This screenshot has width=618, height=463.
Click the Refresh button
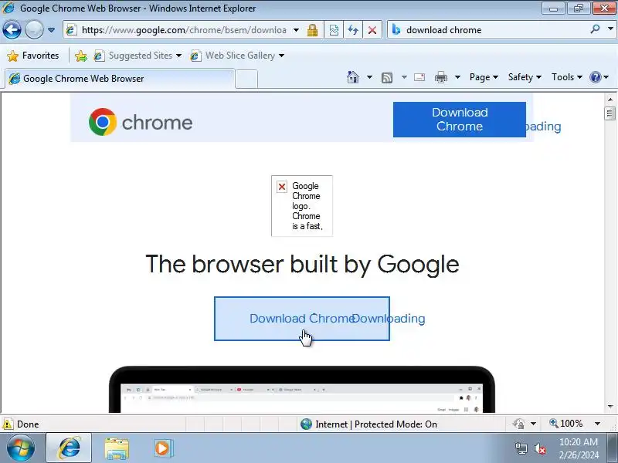pos(353,30)
